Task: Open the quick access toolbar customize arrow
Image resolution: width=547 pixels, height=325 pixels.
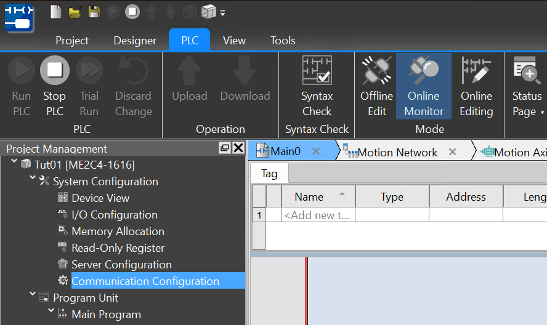Action: (x=222, y=12)
